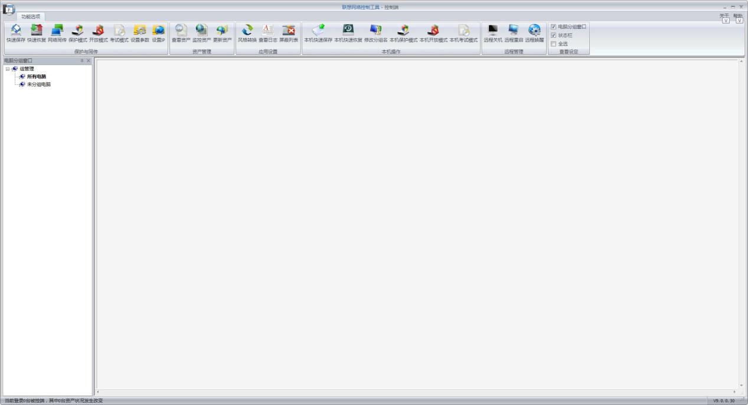Viewport: 748px width, 405px height.
Task: Click the 监控资产 monitor assets icon
Action: tap(202, 34)
